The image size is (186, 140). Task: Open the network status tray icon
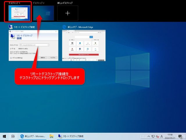[153, 136]
